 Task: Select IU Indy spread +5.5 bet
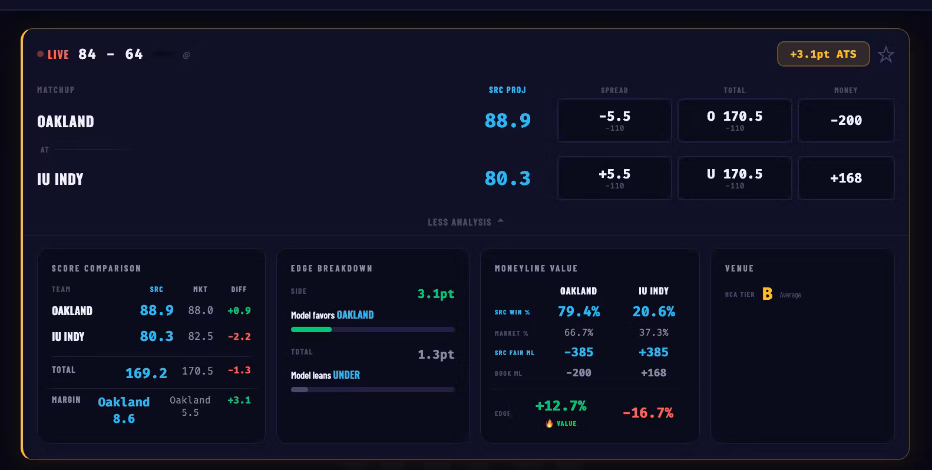[x=614, y=178]
